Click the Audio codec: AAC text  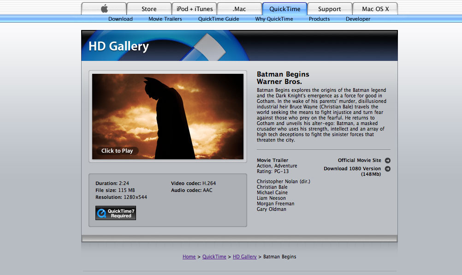pos(191,191)
